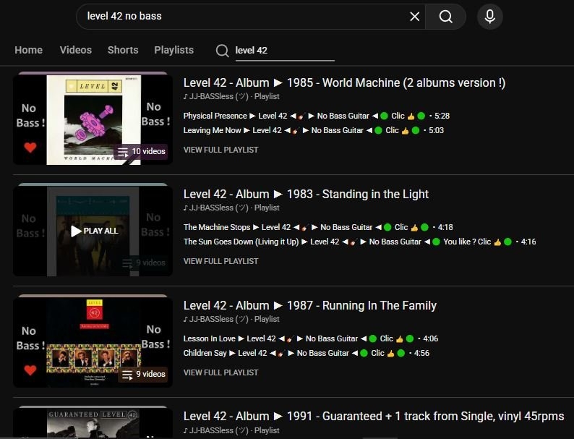This screenshot has height=439, width=574.
Task: Open the Playlists tab
Action: coord(174,50)
